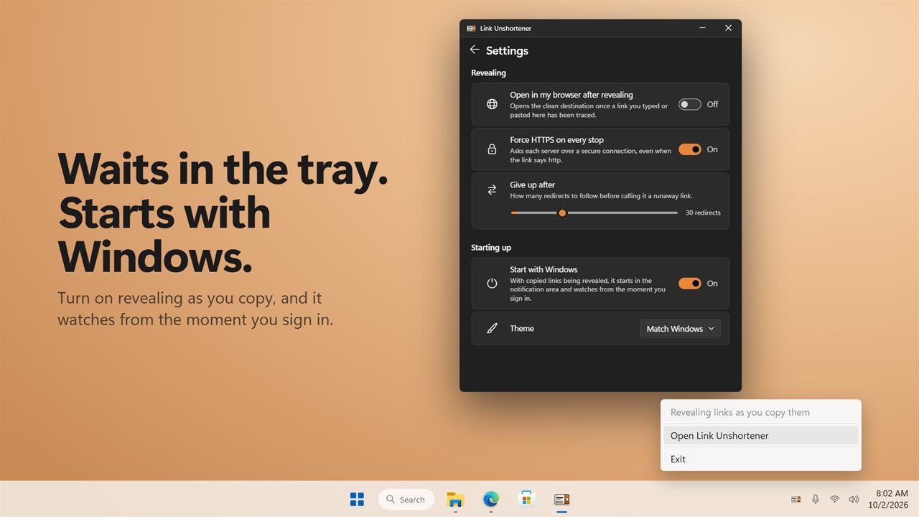Click the "Starting up" section heading
The height and width of the screenshot is (517, 919).
coord(491,247)
